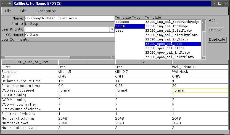
Task: Click the OD Name input field
Action: tap(69, 35)
